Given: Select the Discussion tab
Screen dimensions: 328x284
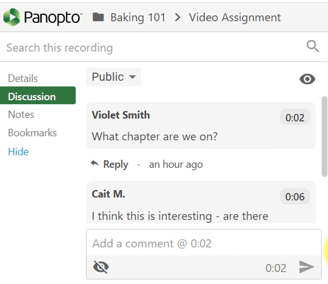Looking at the screenshot, I should (x=32, y=97).
